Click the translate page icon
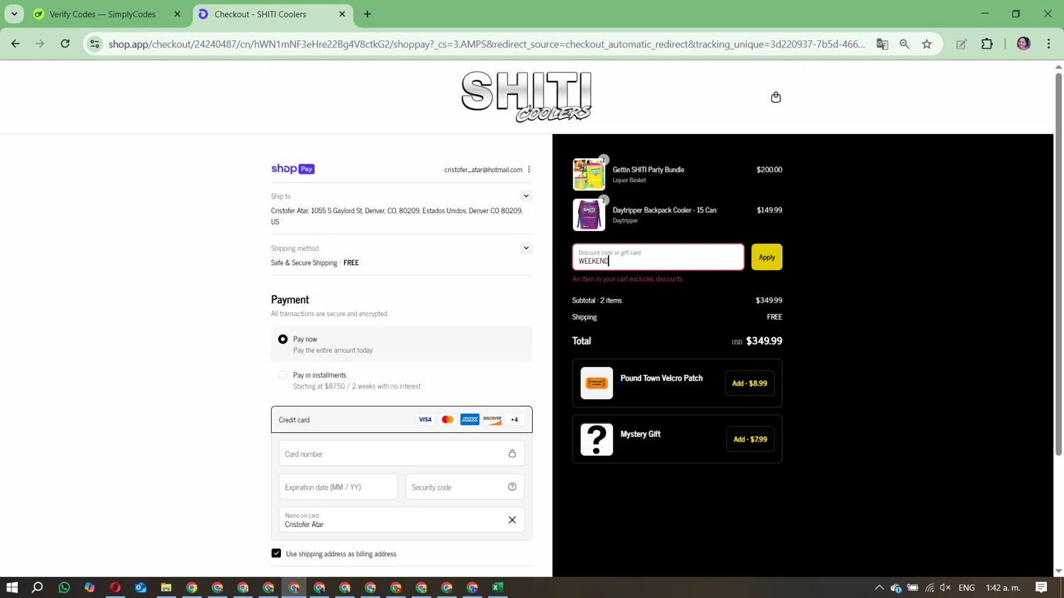The height and width of the screenshot is (598, 1064). (x=882, y=44)
